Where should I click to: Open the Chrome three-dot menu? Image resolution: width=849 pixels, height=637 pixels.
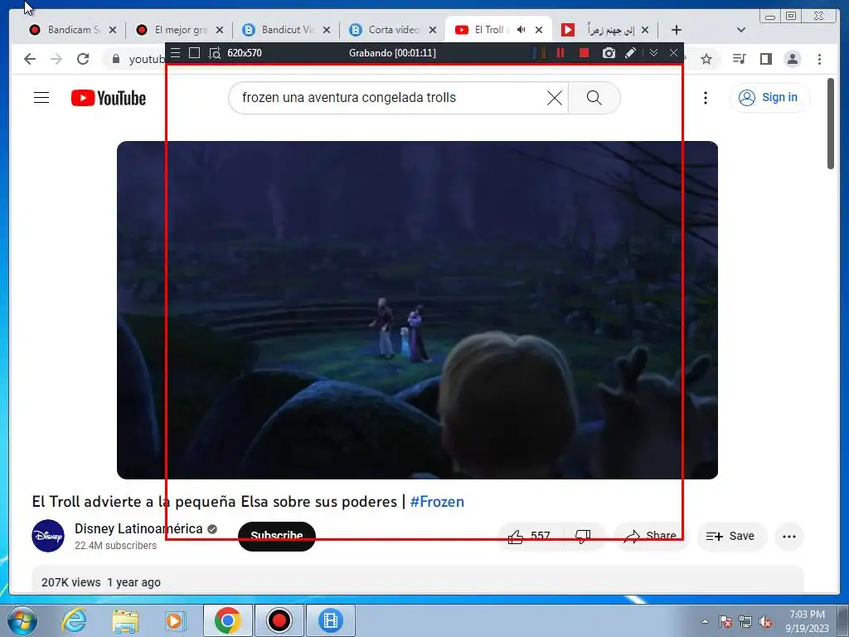[820, 59]
